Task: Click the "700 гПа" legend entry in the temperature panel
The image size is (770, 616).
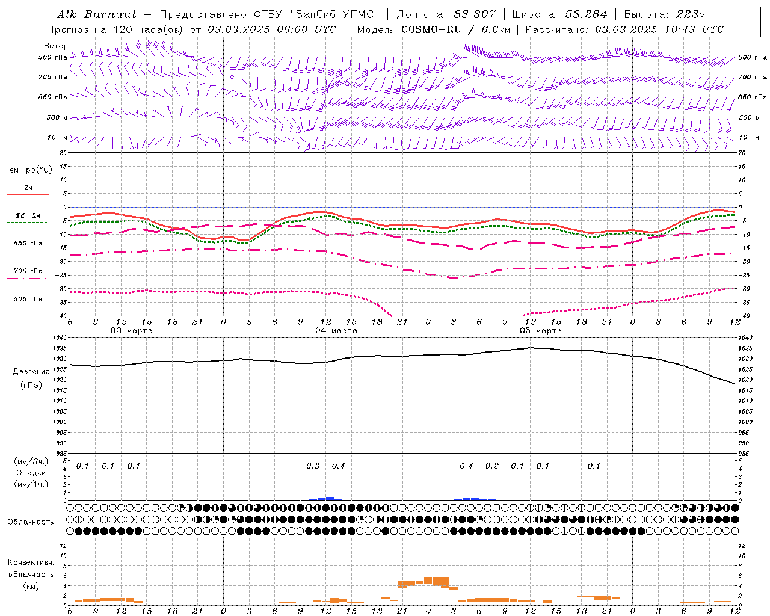Action: pyautogui.click(x=28, y=271)
